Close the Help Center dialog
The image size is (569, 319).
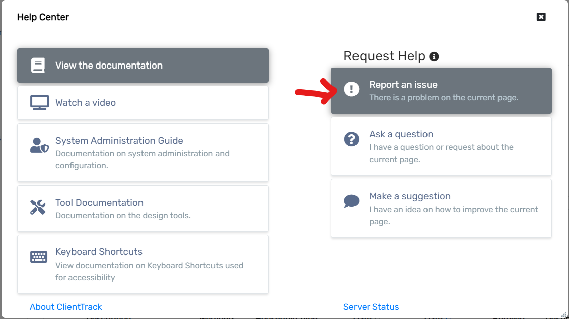(x=541, y=17)
